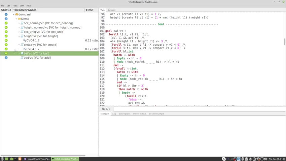Select CVC4 1.7 proof attempt under create'vc
Image resolution: width=286 pixels, height=161 pixels.
[x=33, y=49]
